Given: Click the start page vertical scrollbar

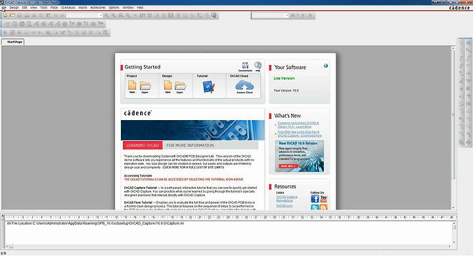Looking at the screenshot, I should tap(453, 128).
